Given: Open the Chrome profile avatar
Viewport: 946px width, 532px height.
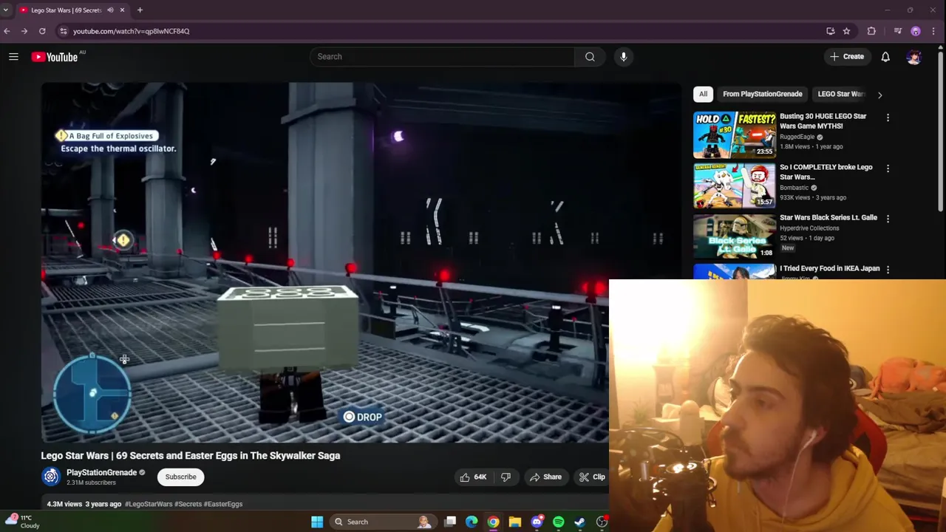Looking at the screenshot, I should coord(916,31).
